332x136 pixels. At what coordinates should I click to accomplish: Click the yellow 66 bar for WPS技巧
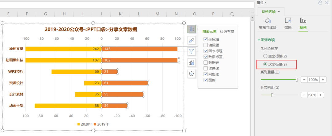click(x=77, y=72)
